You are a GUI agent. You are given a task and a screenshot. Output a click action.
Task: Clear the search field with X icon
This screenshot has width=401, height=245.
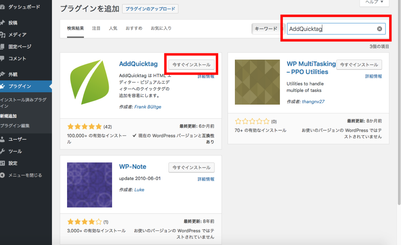coord(380,29)
